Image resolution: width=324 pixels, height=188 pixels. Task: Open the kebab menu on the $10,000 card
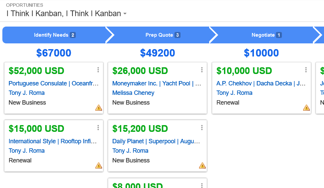click(x=306, y=70)
